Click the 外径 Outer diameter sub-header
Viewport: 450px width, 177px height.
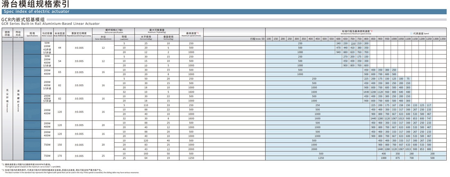(x=103, y=37)
